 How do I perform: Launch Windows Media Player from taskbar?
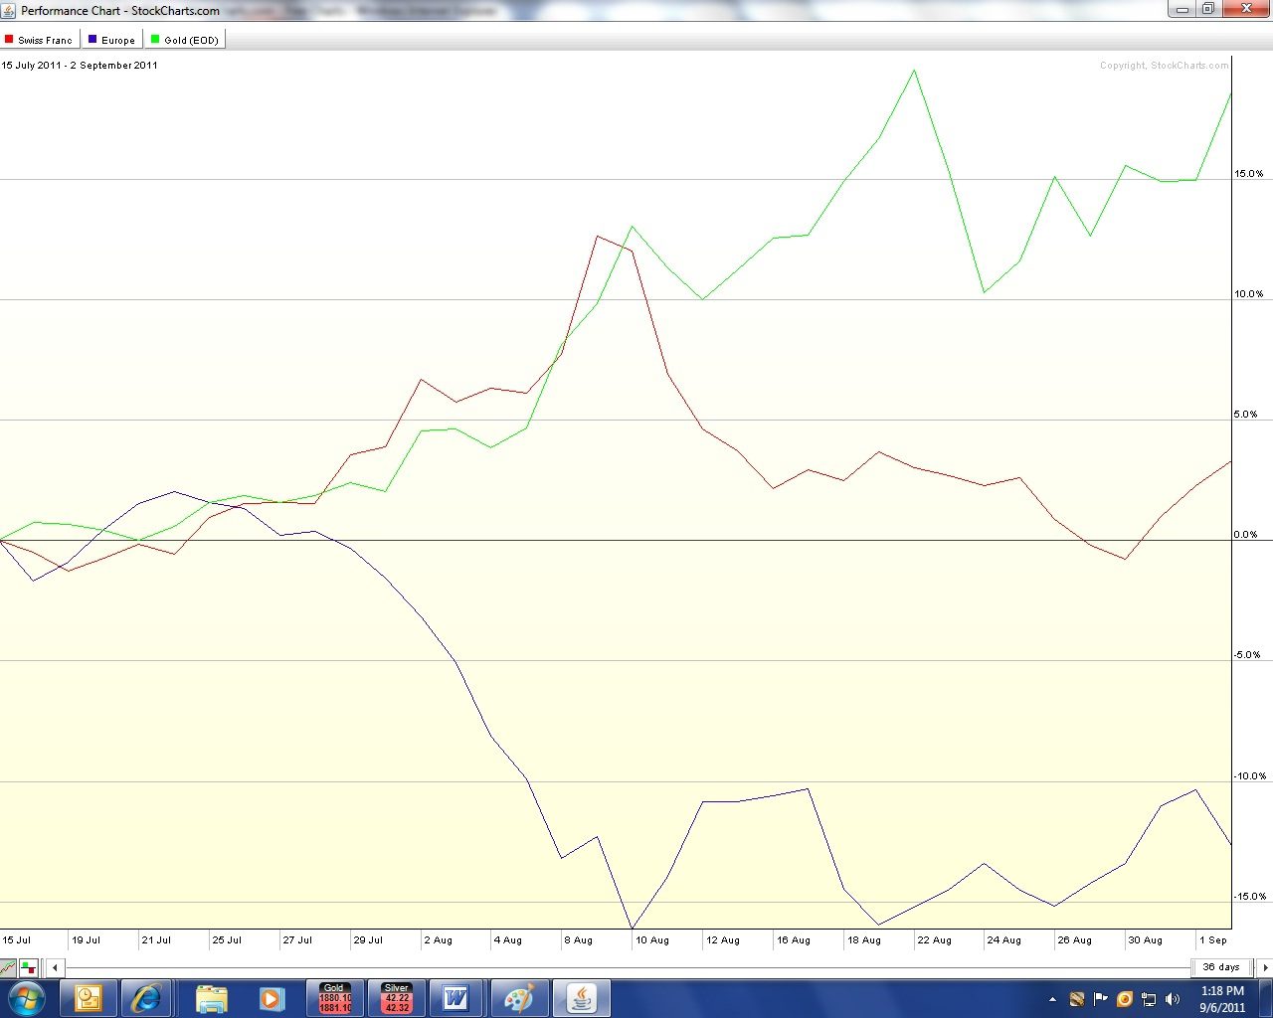click(271, 998)
